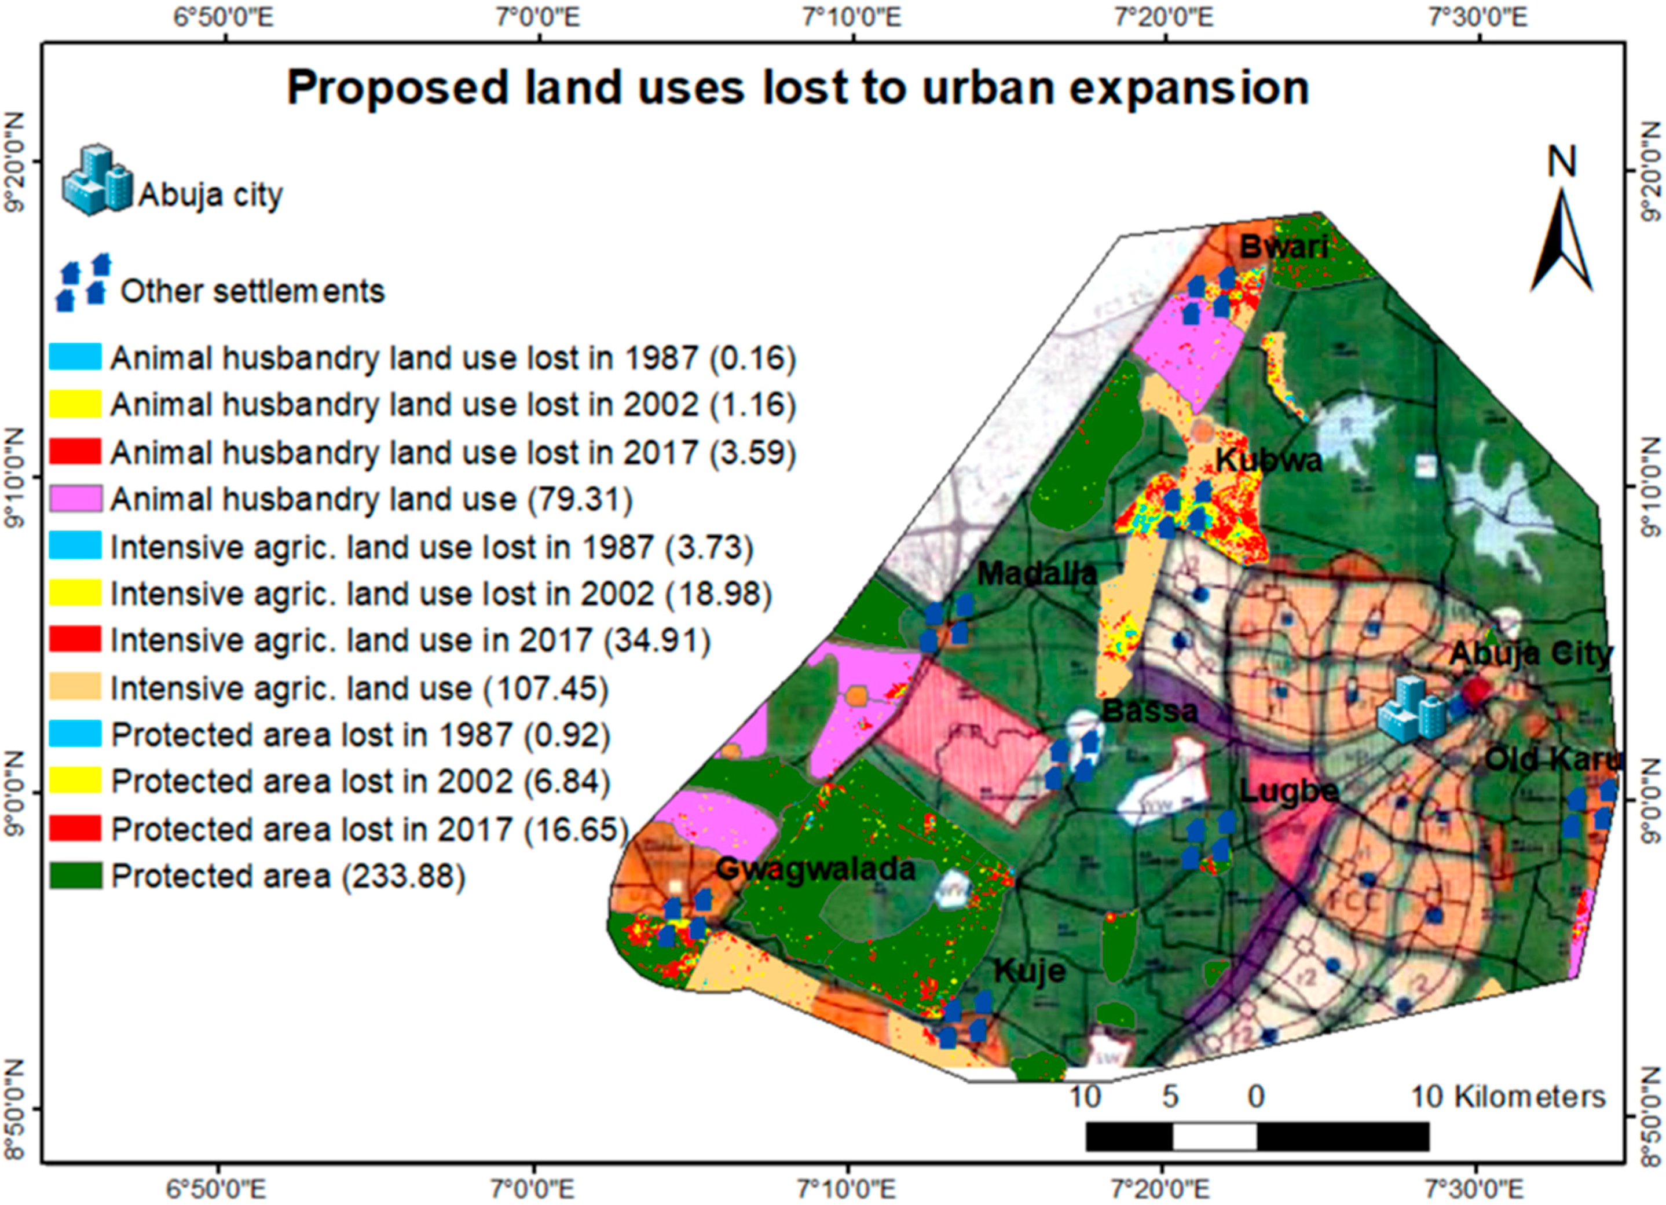
Task: Click the map title about urban expansion
Action: [x=798, y=87]
